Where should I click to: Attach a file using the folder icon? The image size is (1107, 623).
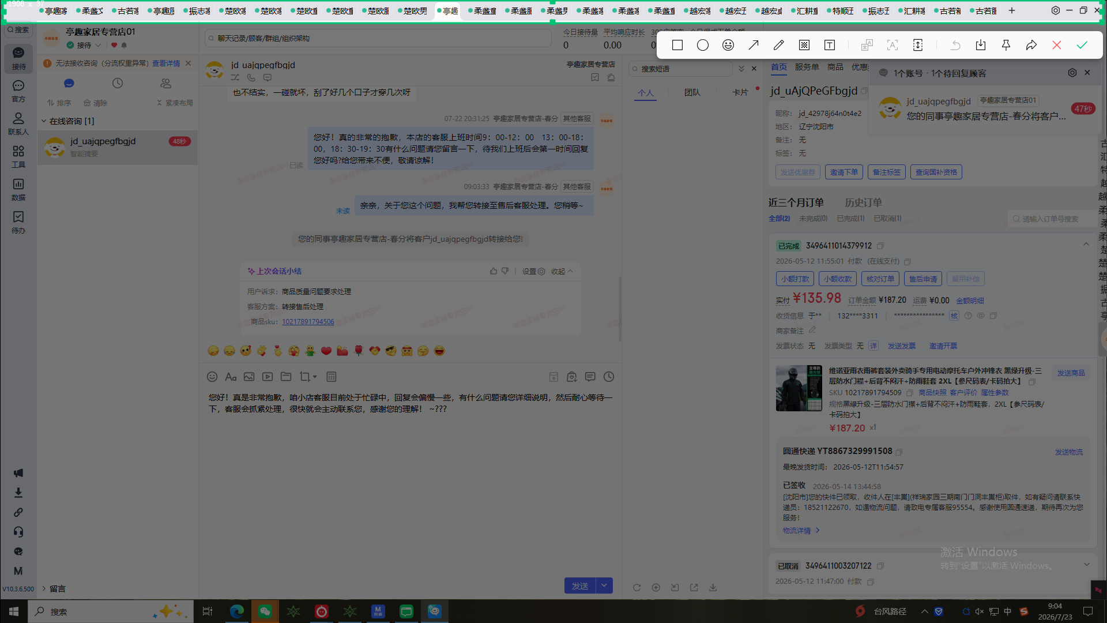[286, 377]
